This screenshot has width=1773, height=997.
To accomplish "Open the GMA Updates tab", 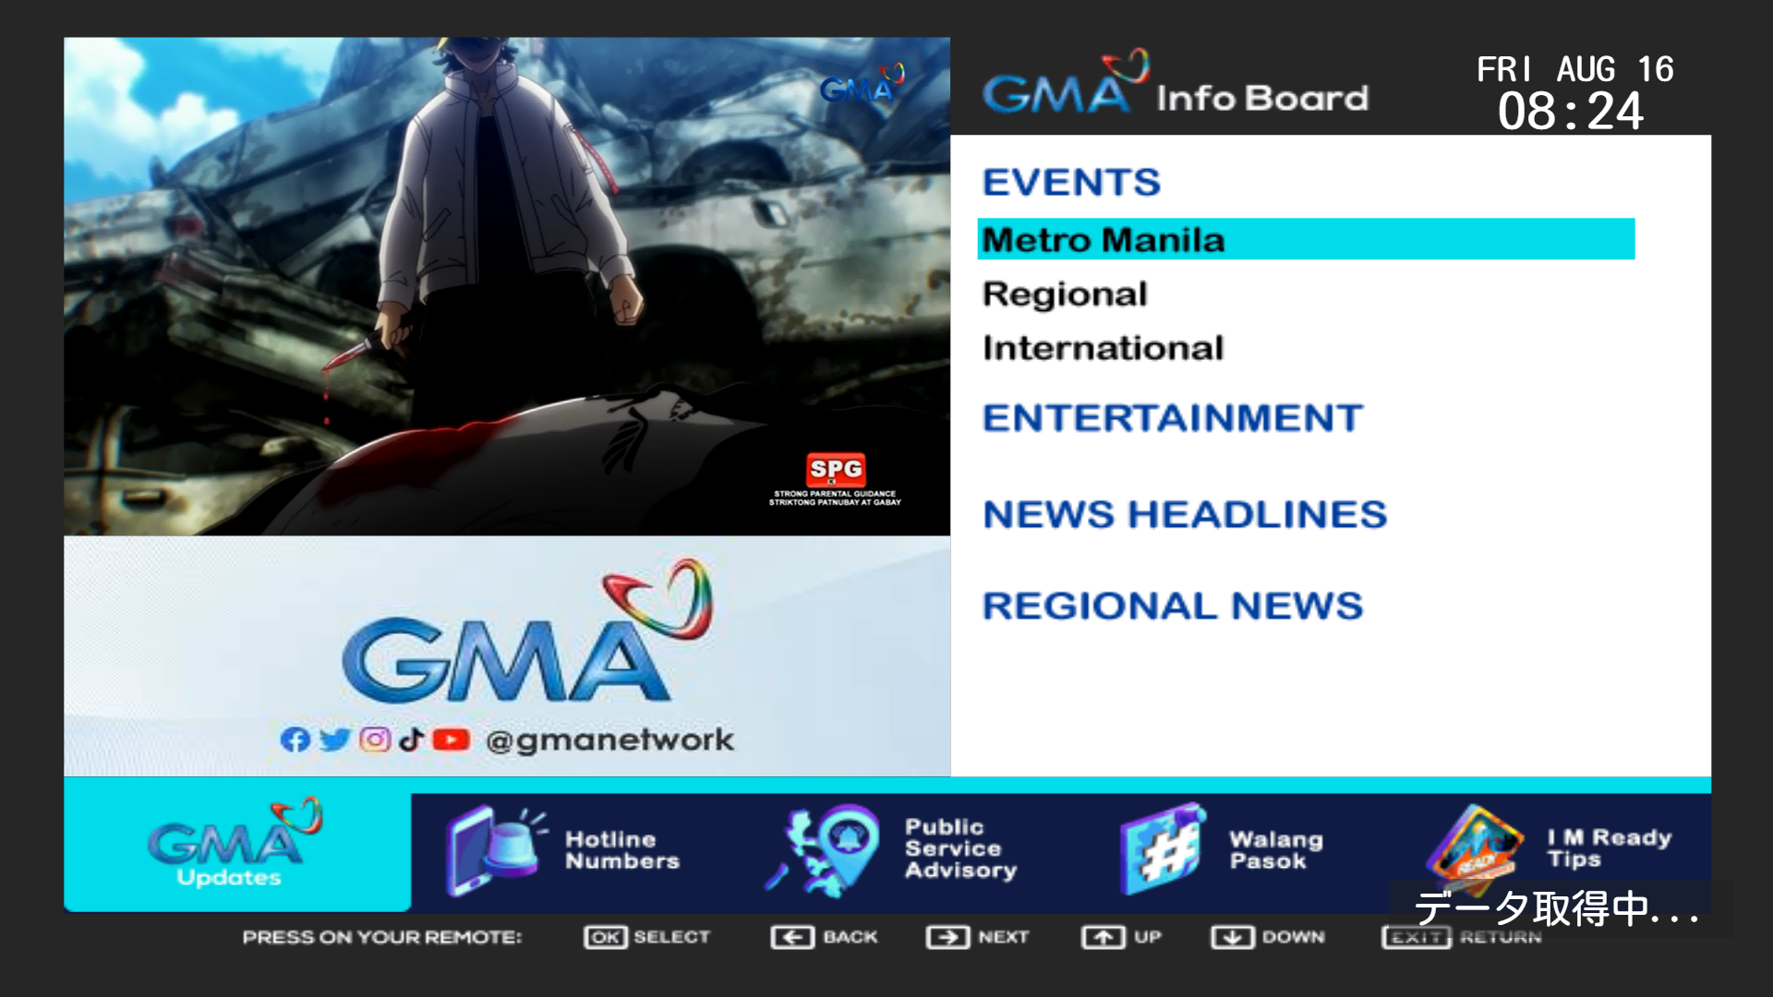I will click(237, 845).
